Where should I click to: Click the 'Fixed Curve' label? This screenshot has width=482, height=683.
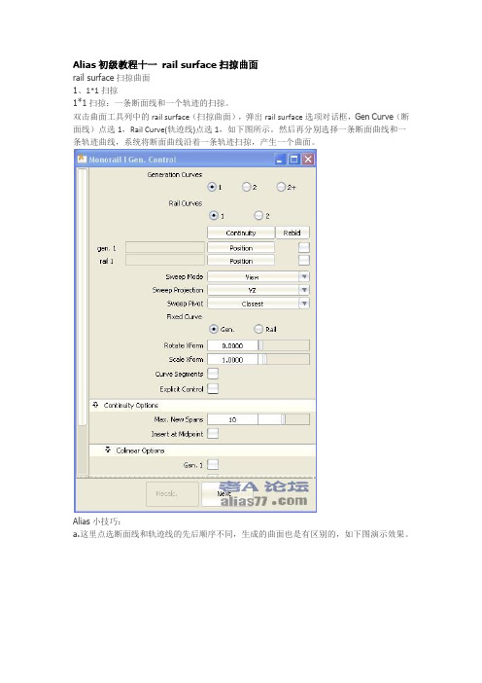(185, 316)
